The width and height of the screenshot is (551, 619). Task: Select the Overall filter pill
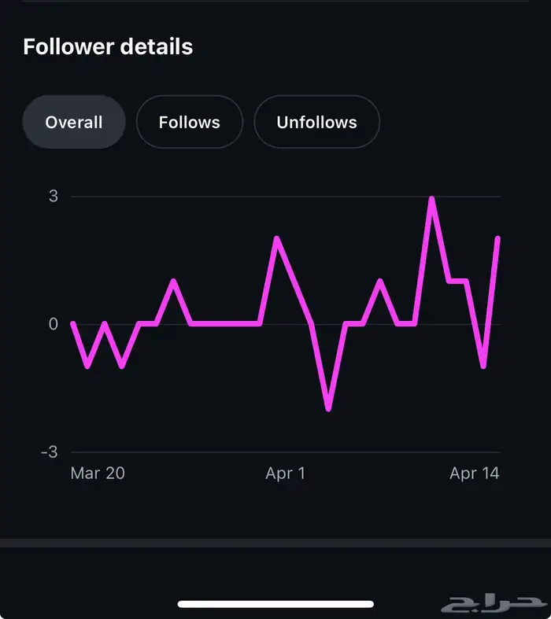coord(74,122)
